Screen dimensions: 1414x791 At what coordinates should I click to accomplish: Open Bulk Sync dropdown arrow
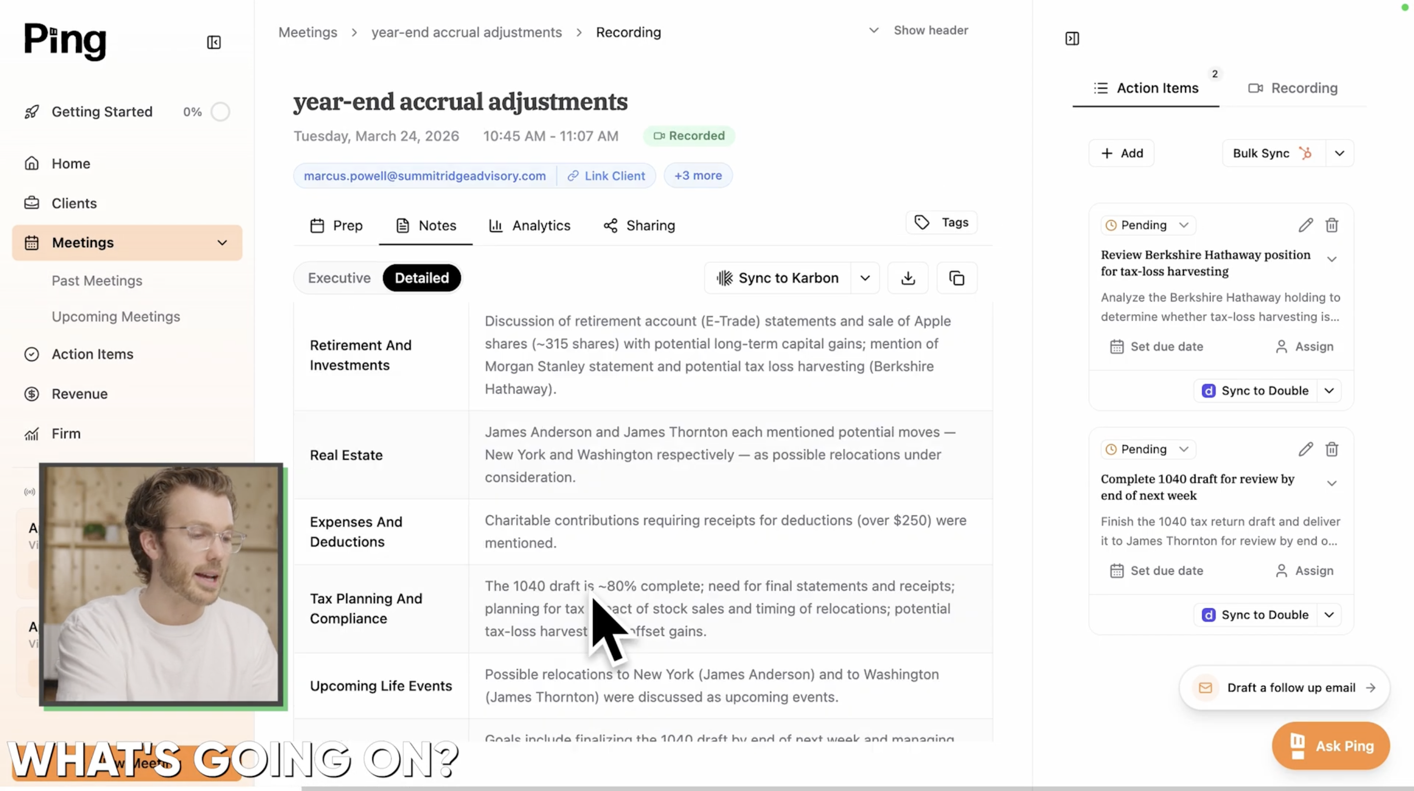tap(1340, 153)
